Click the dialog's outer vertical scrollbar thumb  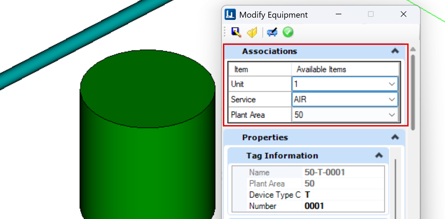click(x=413, y=93)
